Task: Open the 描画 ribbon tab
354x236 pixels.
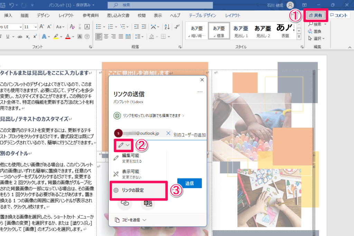Action: pos(25,15)
